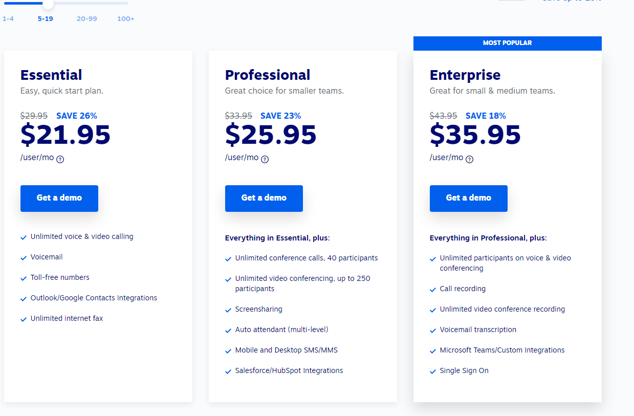Click the help icon under Essential price
The height and width of the screenshot is (416, 634).
click(x=60, y=159)
